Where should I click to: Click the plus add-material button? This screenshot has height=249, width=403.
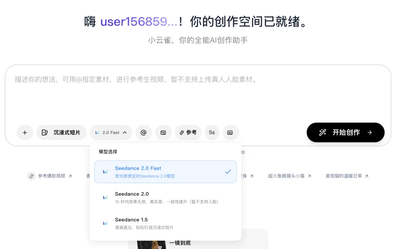[25, 133]
